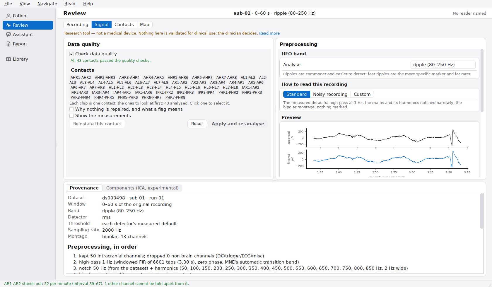Choose the Standard reading preset

pyautogui.click(x=296, y=94)
